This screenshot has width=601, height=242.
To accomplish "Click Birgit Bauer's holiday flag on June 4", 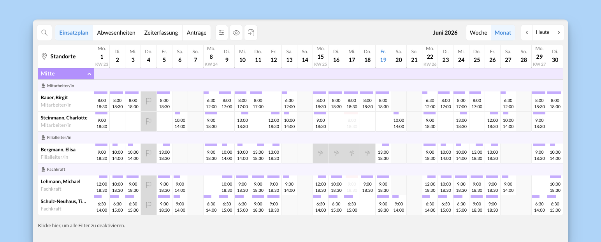I will pos(149,101).
